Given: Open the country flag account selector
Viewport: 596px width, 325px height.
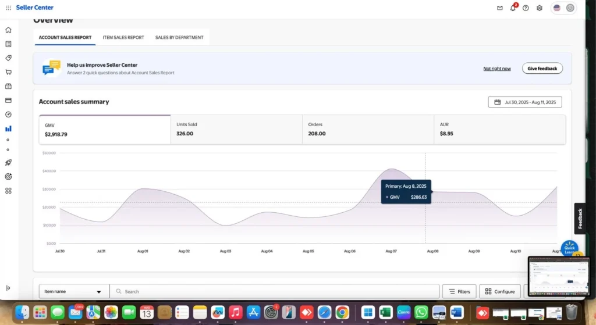Looking at the screenshot, I should coord(563,8).
